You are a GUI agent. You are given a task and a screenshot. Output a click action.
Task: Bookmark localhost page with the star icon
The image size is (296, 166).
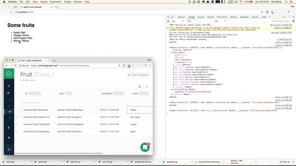click(x=262, y=12)
